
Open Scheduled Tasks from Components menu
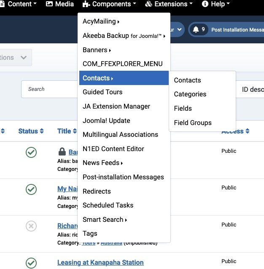108,205
